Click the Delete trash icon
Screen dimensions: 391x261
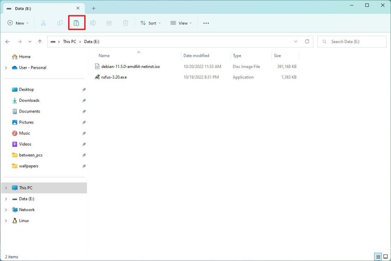coord(126,23)
